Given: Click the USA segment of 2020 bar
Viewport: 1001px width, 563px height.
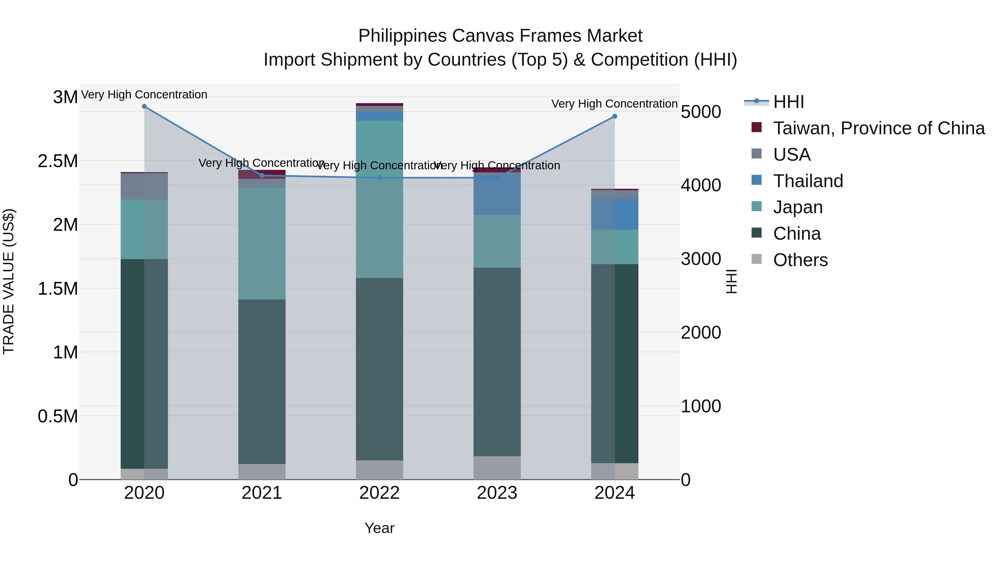Looking at the screenshot, I should coord(144,187).
